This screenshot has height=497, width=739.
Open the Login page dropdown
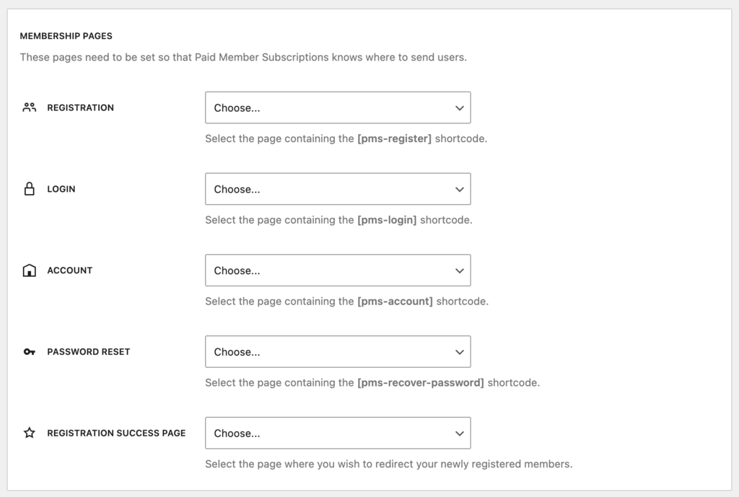pos(338,188)
